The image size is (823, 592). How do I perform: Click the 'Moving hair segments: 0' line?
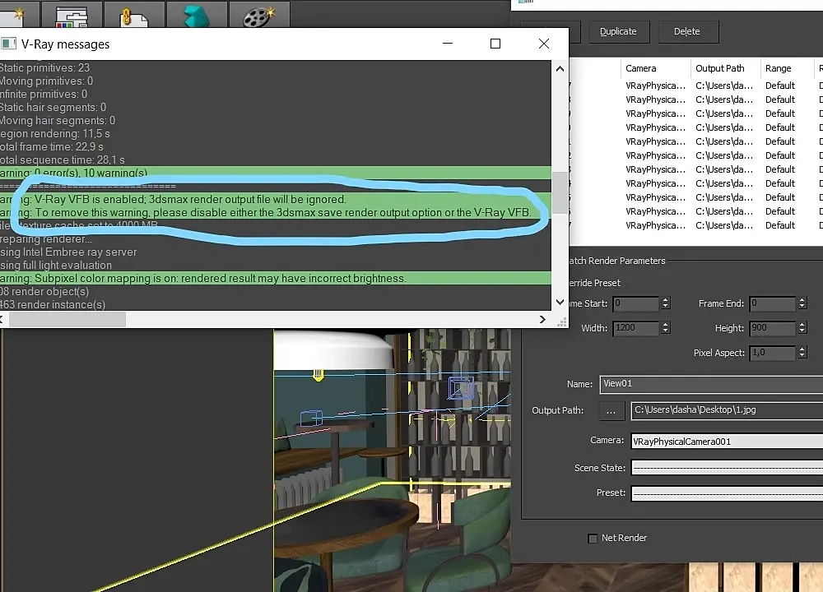pos(58,120)
